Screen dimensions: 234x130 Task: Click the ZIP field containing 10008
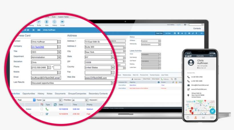coord(100,62)
